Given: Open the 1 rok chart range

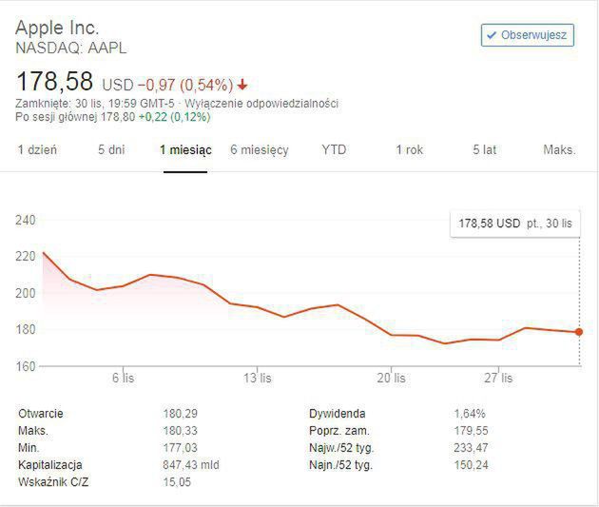Looking at the screenshot, I should coord(409,150).
